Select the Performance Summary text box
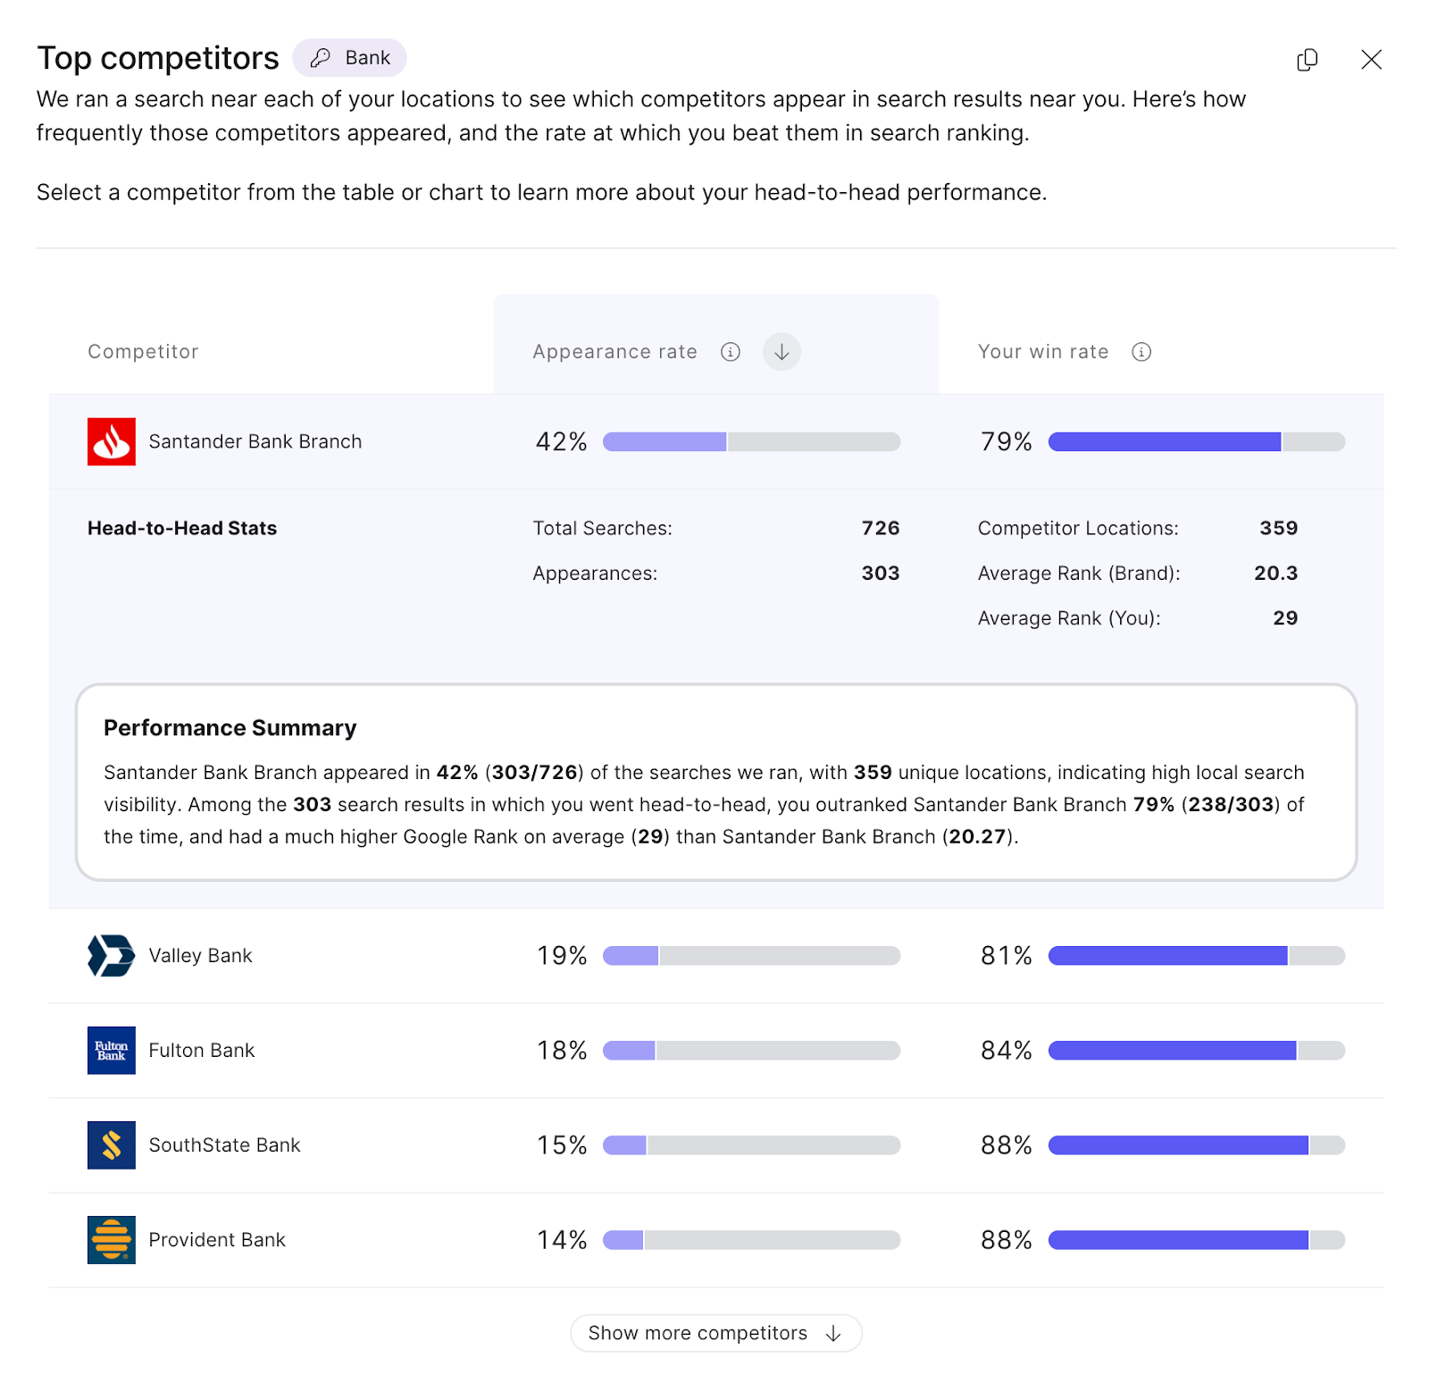The height and width of the screenshot is (1383, 1429). click(x=715, y=783)
